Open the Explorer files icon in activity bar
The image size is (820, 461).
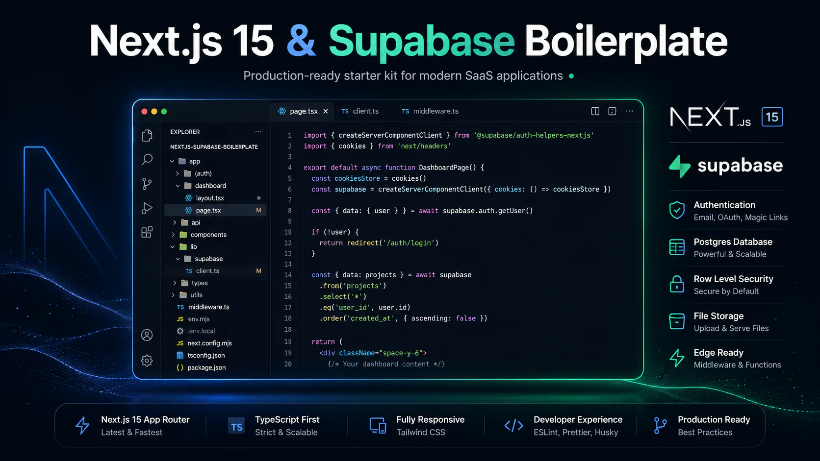pos(147,135)
